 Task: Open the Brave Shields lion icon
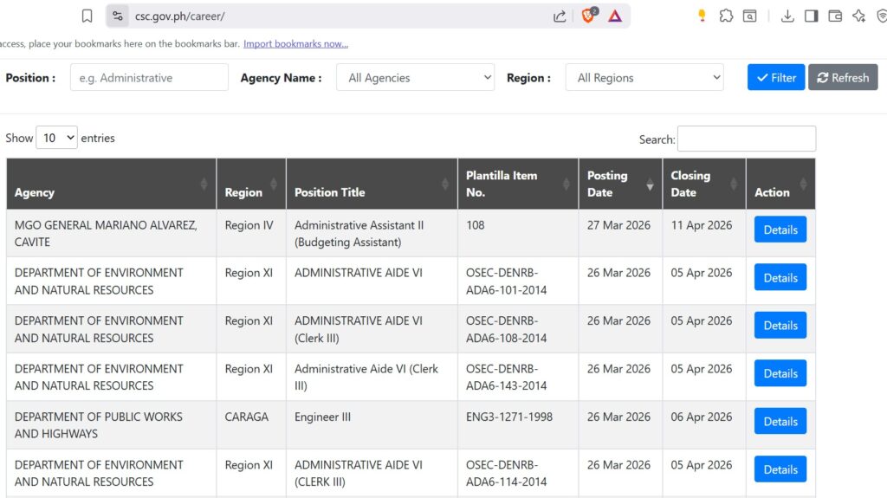588,16
